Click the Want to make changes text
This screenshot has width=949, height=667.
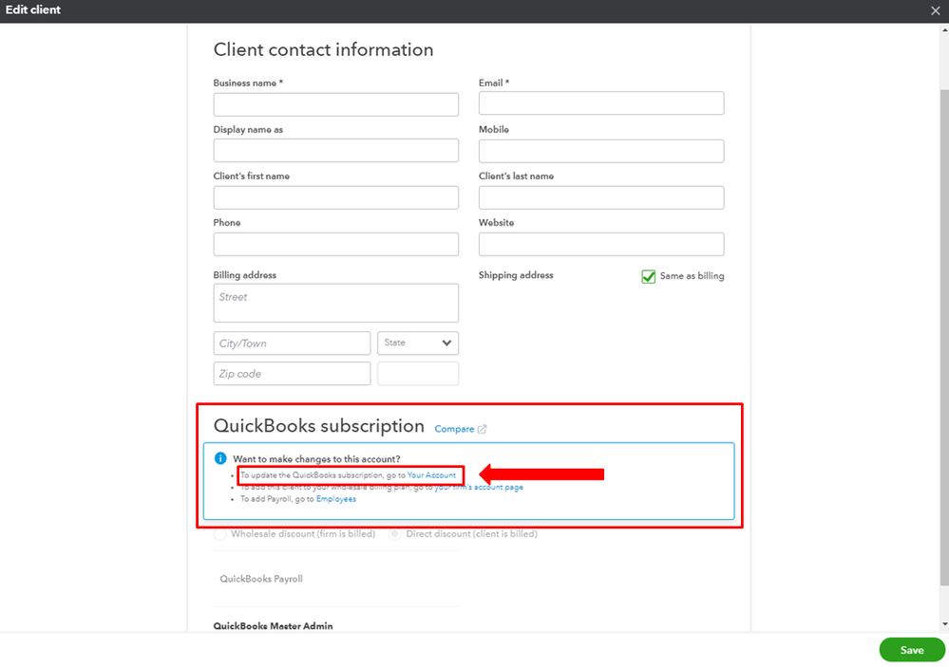(316, 459)
